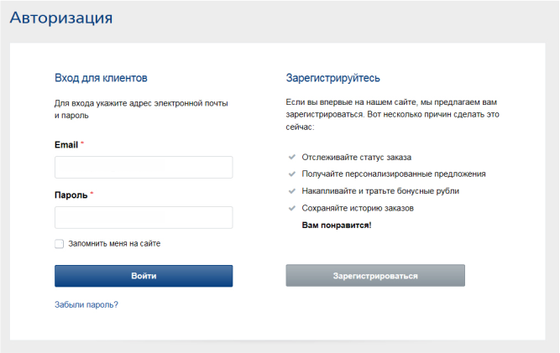Open the "Забыли пароль?" link
The height and width of the screenshot is (353, 560).
tap(86, 304)
